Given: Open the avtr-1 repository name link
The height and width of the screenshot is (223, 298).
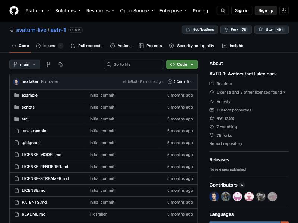Looking at the screenshot, I should tap(58, 30).
